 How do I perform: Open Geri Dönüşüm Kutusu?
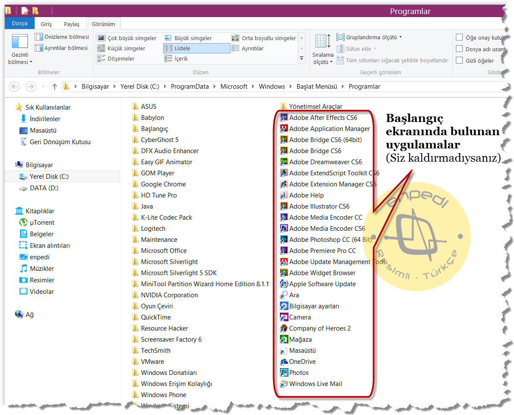tap(55, 142)
